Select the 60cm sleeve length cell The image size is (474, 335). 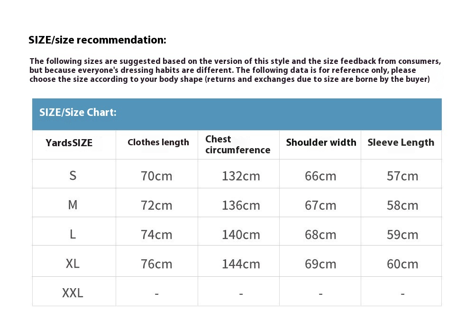pos(402,264)
